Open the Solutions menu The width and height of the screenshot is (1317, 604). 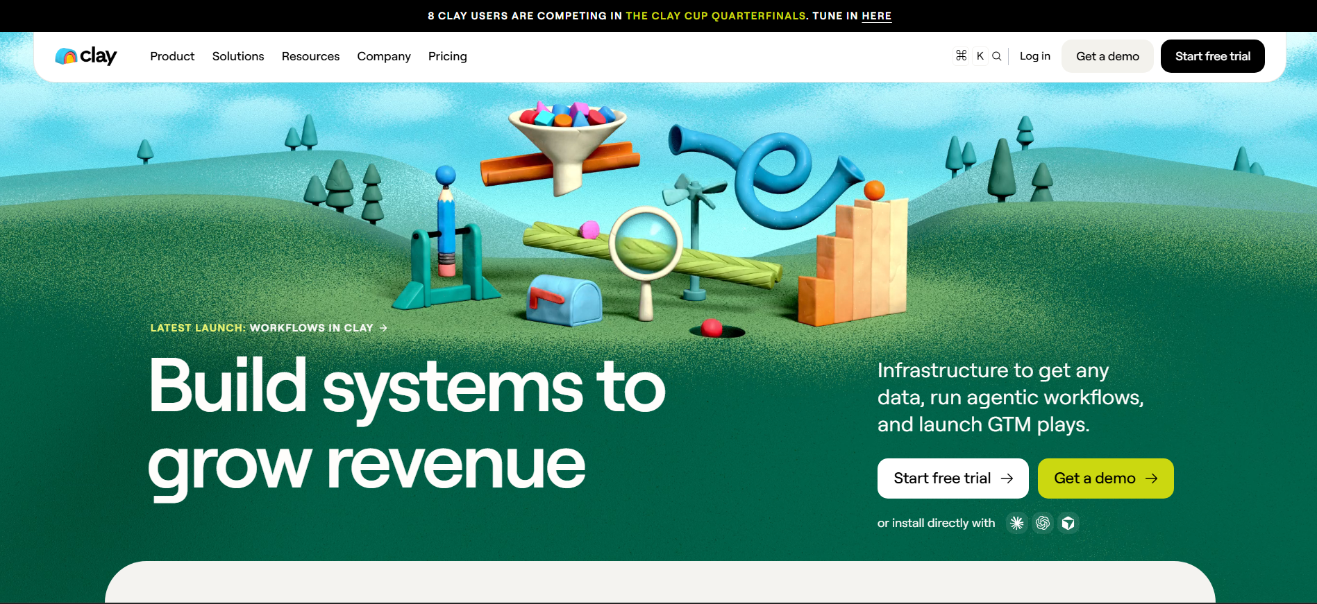pos(238,56)
